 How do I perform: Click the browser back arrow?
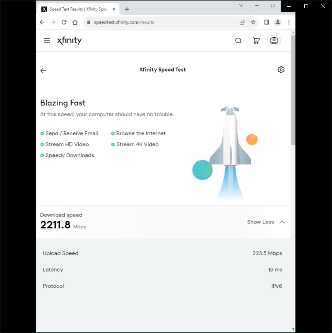pos(42,22)
